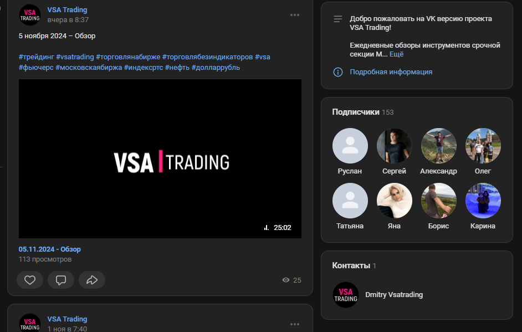The width and height of the screenshot is (522, 332).
Task: Open VSA Trading author name on 1 ноя post
Action: 67,319
